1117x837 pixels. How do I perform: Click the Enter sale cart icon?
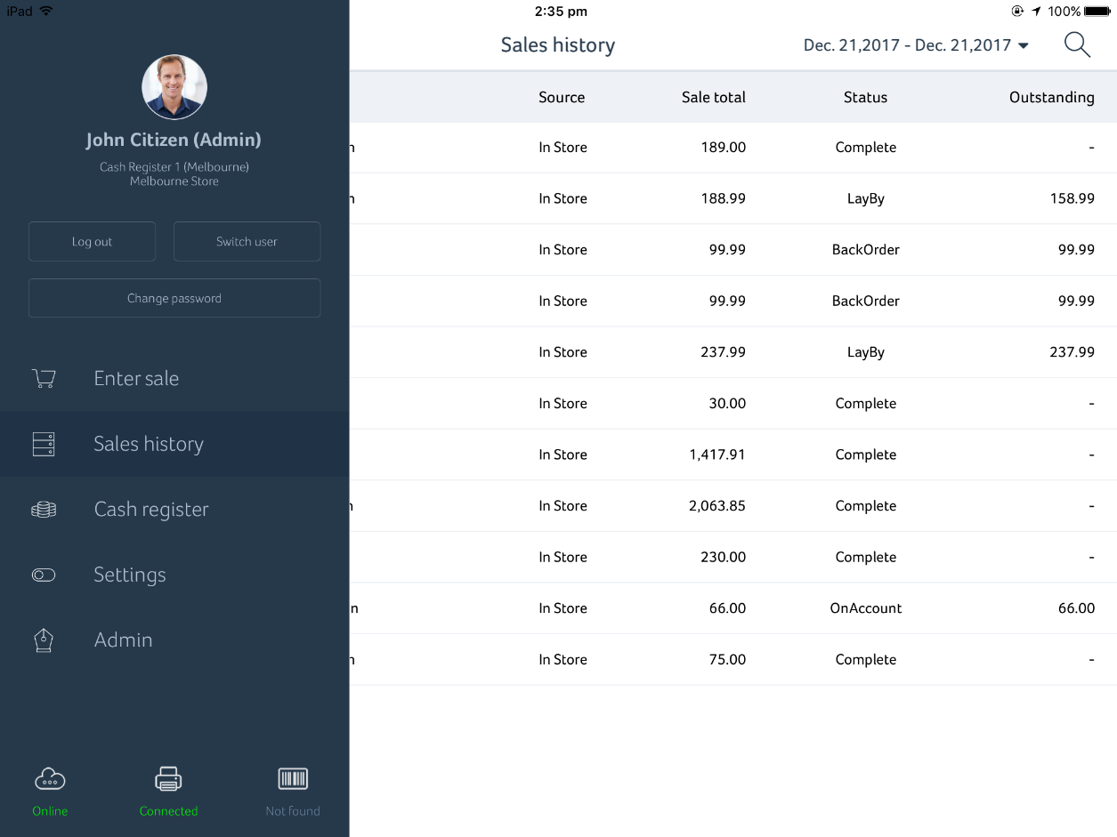[x=44, y=378]
